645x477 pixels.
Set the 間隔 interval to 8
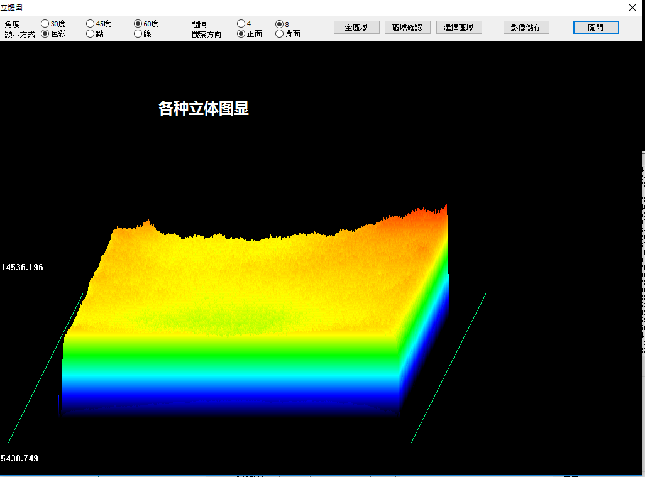(x=280, y=24)
